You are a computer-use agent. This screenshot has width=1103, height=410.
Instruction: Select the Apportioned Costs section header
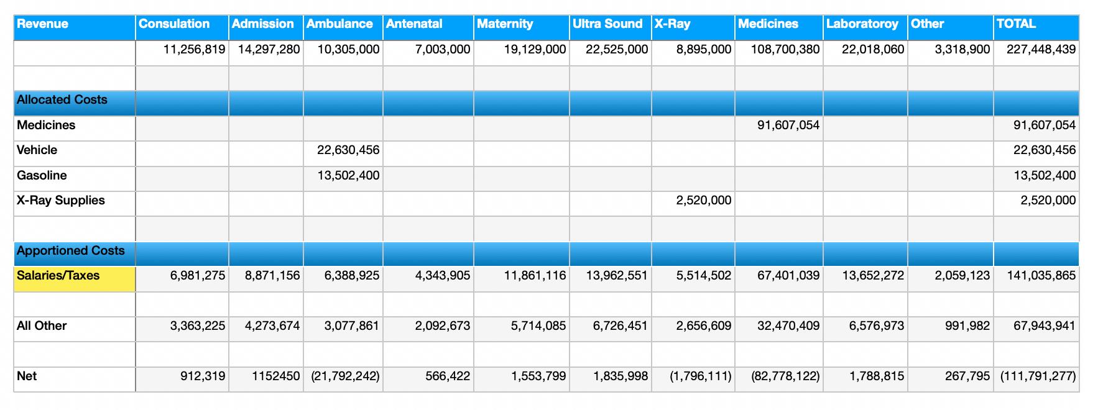[x=75, y=254]
